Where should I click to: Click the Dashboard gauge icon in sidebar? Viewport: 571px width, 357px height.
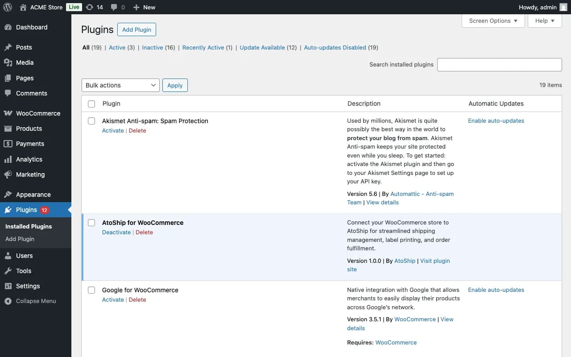8,27
